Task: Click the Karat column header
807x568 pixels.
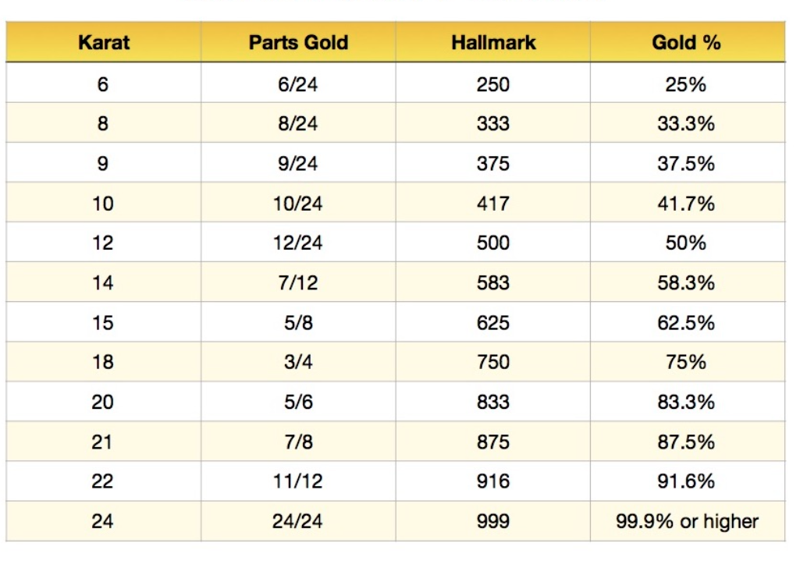Action: pos(104,42)
